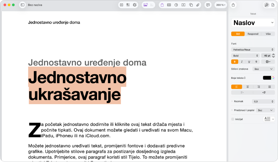The image size is (278, 162).
Task: Click the writing tools swirl icon
Action: [135, 5]
